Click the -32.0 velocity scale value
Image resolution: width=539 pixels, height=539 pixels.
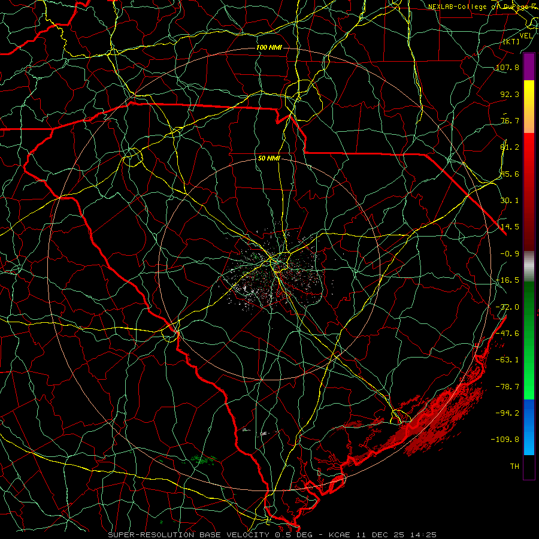point(508,307)
